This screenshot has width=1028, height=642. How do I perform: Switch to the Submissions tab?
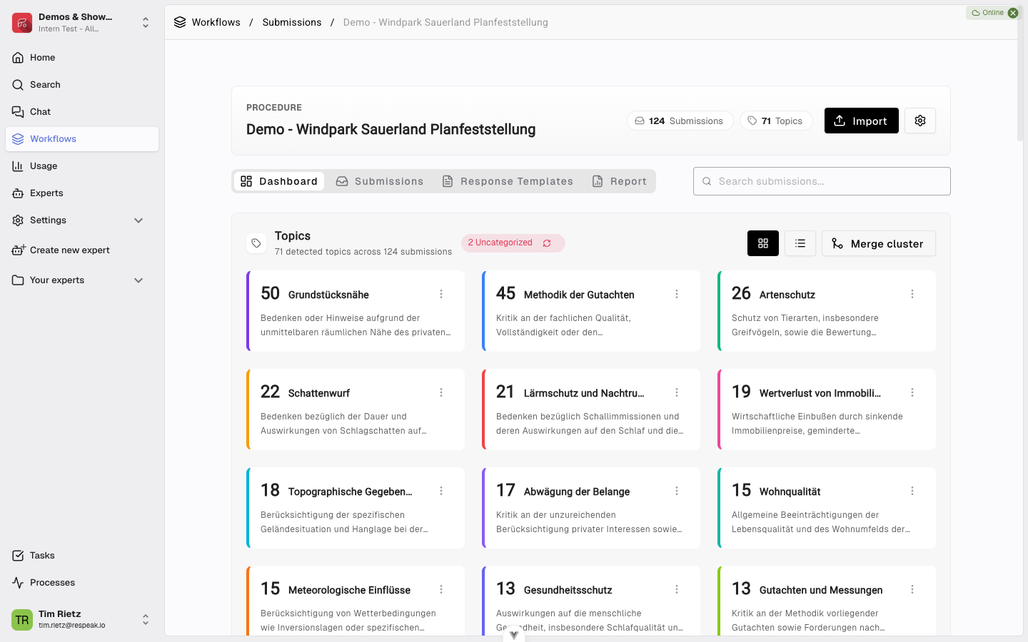tap(380, 181)
